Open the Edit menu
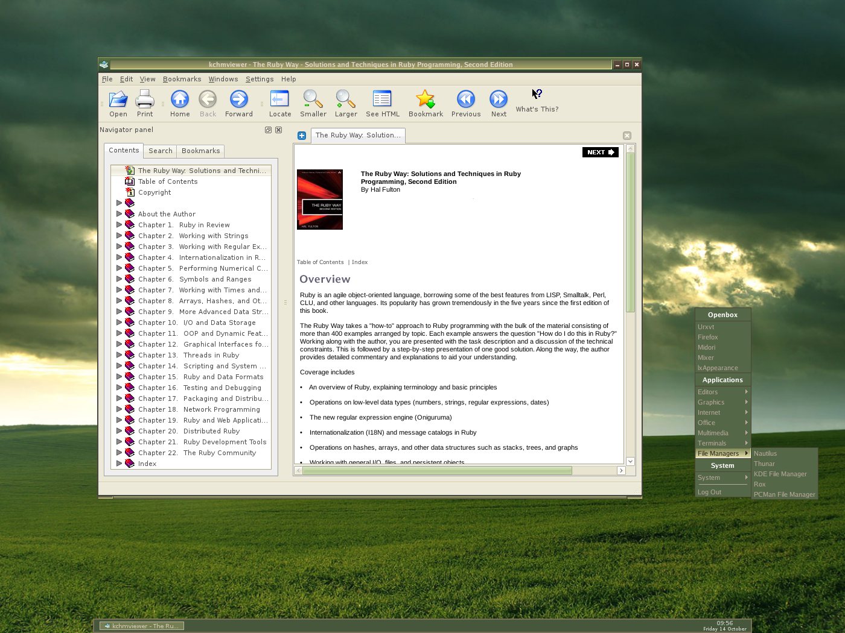 click(126, 79)
